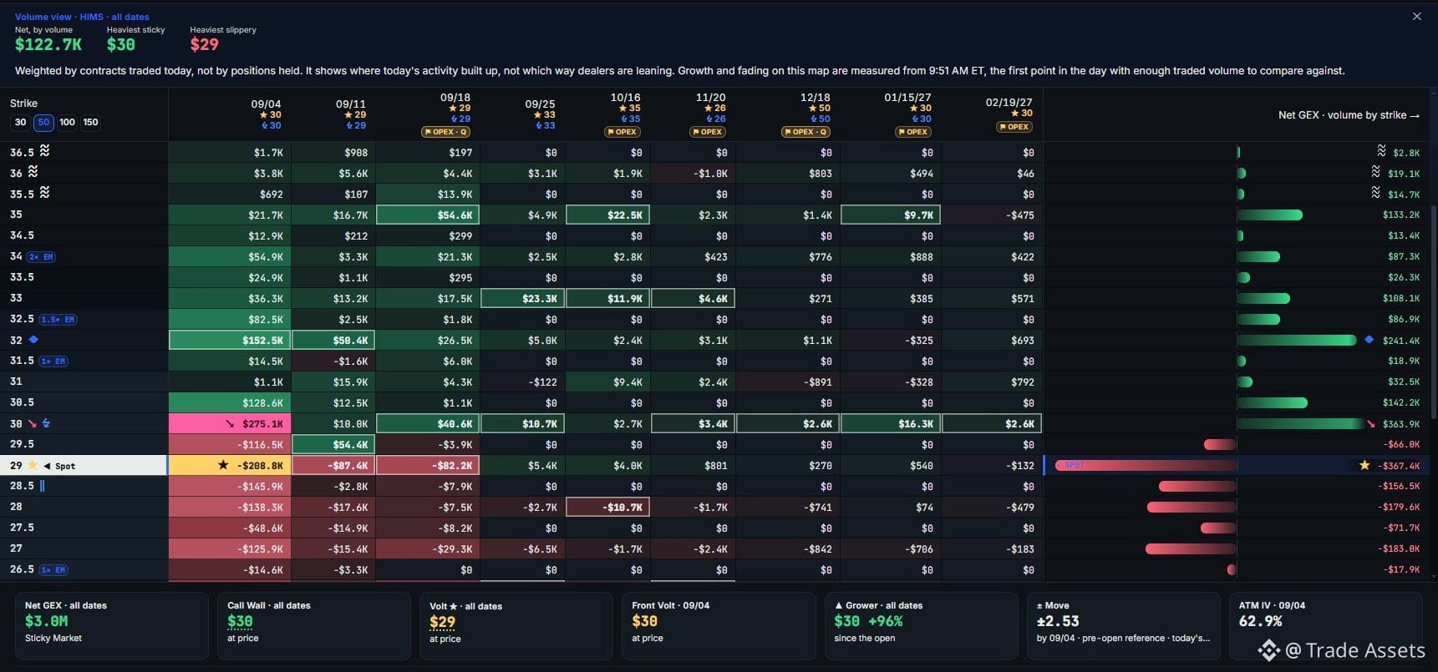Set strike range to 30
Image resolution: width=1438 pixels, height=672 pixels.
click(21, 122)
